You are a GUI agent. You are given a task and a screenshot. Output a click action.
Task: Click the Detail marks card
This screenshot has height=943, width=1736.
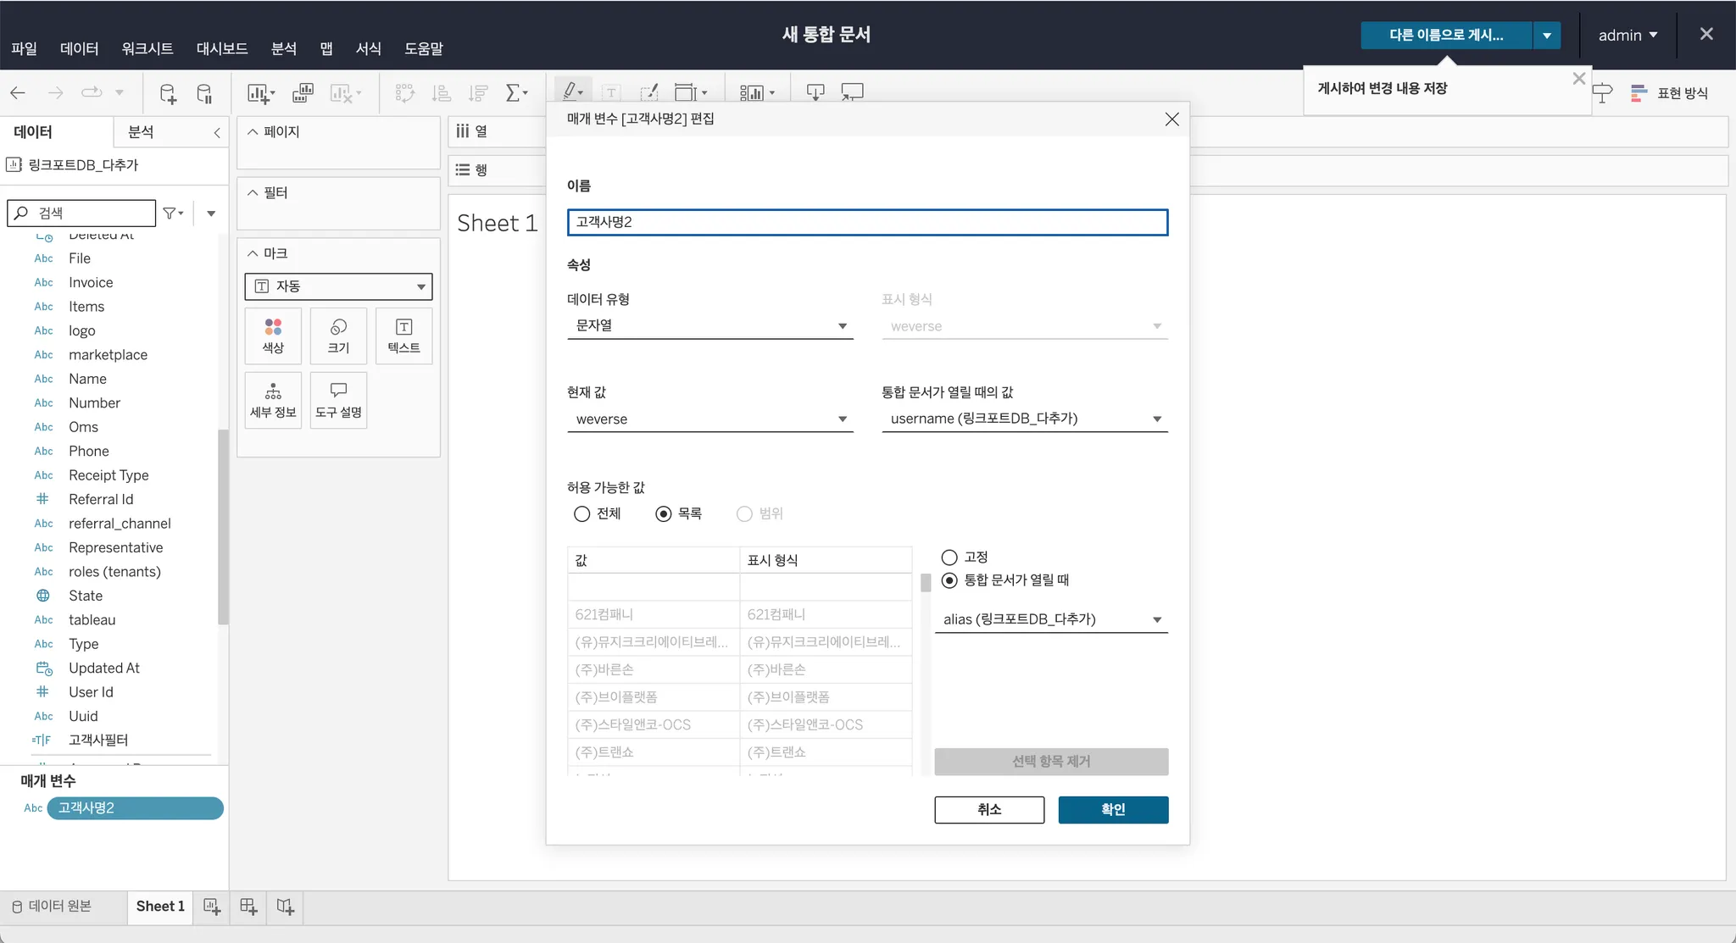273,400
